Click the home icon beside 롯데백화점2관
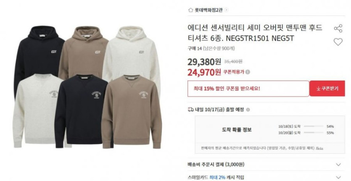 [x=190, y=10]
